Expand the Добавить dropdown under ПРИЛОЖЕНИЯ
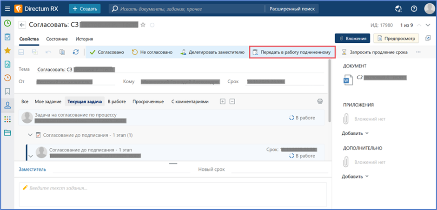 [x=355, y=133]
